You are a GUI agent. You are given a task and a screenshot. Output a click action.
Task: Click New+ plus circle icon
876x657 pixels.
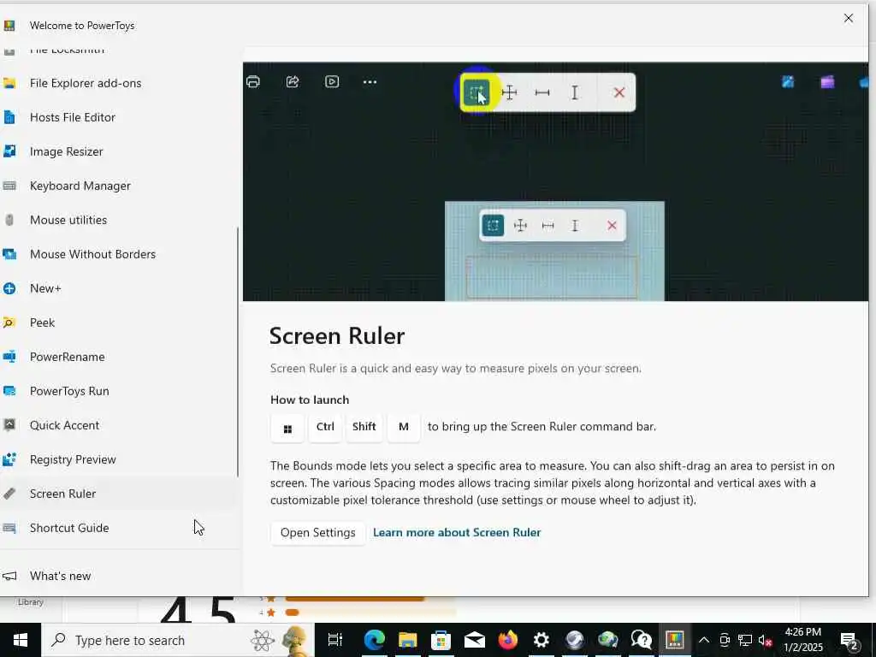pyautogui.click(x=9, y=288)
